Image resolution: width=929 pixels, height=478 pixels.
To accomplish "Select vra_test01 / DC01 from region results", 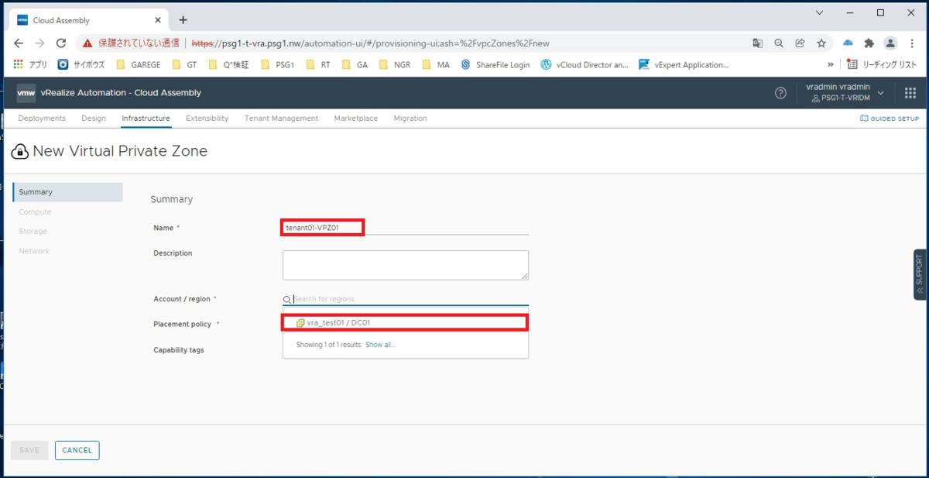I will (x=406, y=323).
